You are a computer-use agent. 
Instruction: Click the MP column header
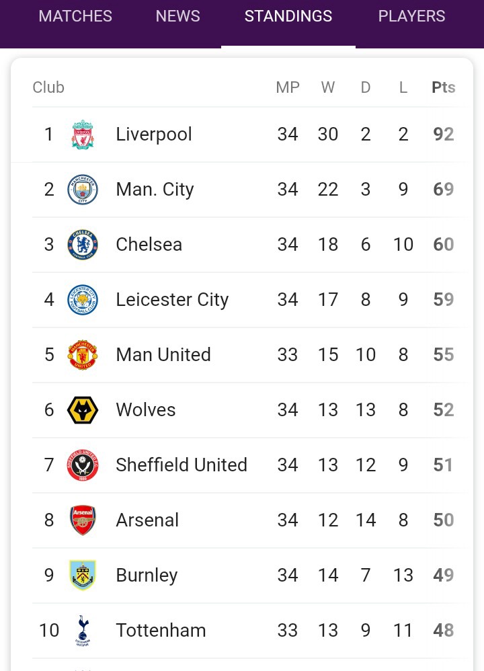[x=288, y=87]
